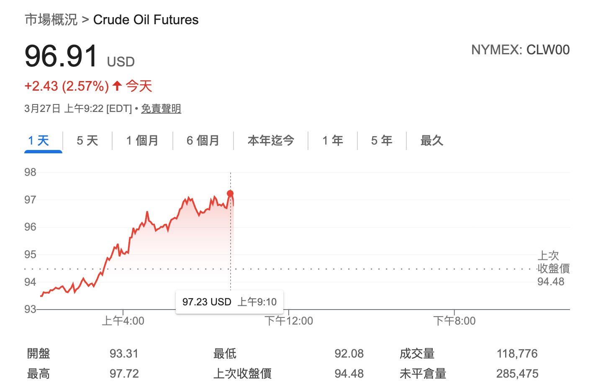This screenshot has height=391, width=611.
Task: Click the NYMEX: CLW00 ticker label
Action: tap(520, 50)
